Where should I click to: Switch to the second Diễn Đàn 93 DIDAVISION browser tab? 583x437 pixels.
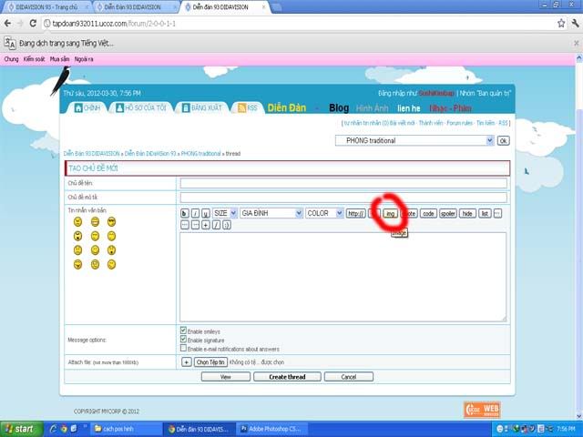coord(133,7)
